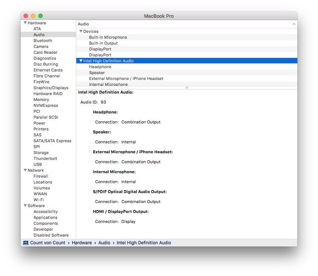Select Card Reader item
Screen dimensions: 318x276
(45, 52)
